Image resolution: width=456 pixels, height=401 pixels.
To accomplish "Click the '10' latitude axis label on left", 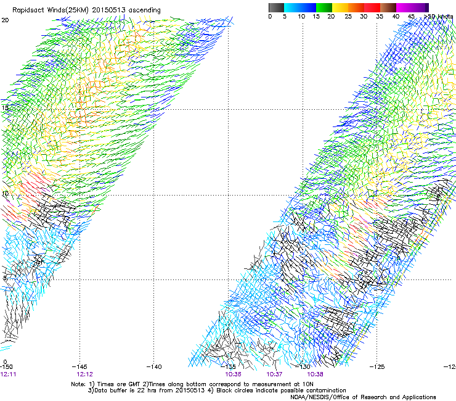I will 5,194.
